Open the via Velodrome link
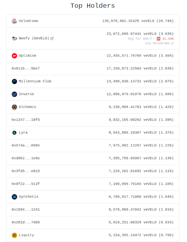This screenshot has width=187, height=242. pos(159,43)
